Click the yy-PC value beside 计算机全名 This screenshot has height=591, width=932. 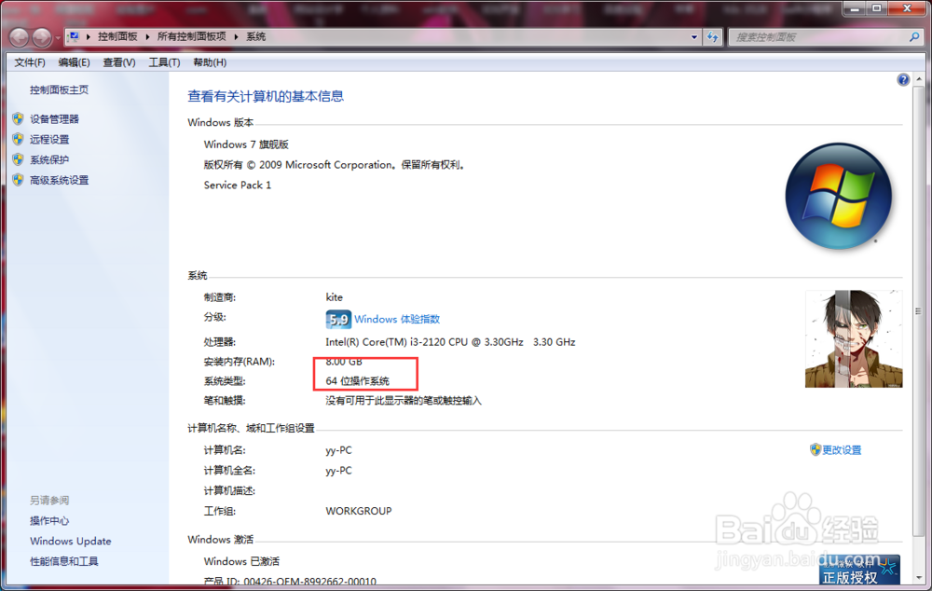tap(338, 471)
